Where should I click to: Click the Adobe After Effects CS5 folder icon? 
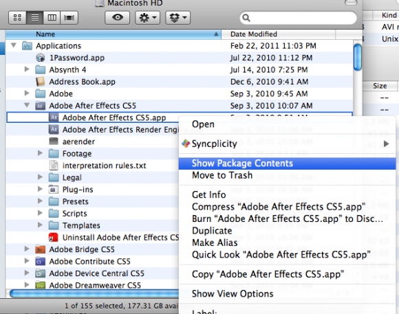tap(40, 106)
